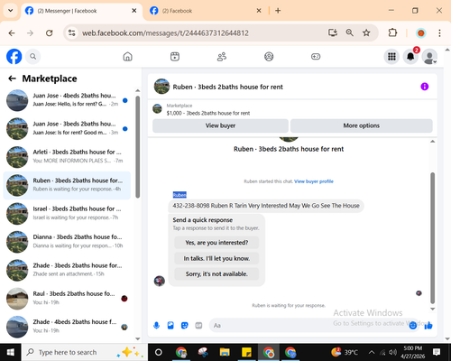Open the Sticky Notes taskbar icon
Screen dimensions: 451x361
tap(246, 352)
